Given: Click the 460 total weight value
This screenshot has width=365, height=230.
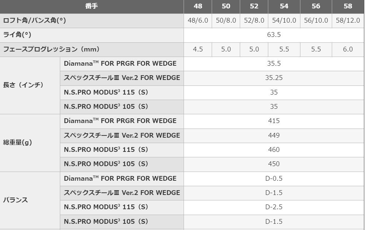Looking at the screenshot, I should (274, 150).
